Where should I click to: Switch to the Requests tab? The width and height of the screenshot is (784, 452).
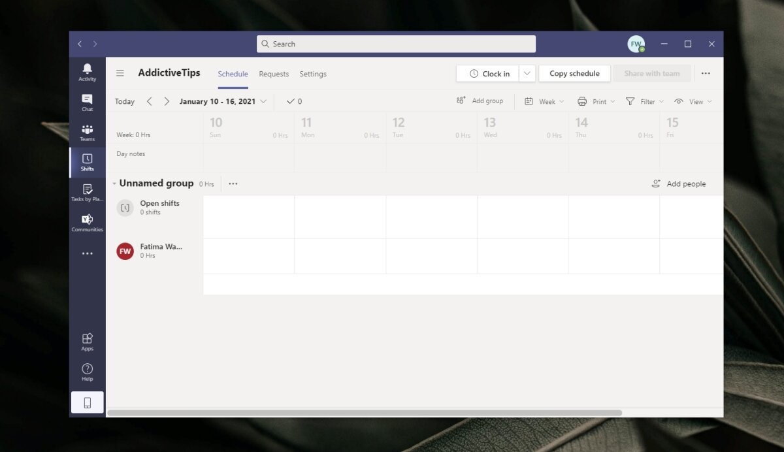point(274,74)
